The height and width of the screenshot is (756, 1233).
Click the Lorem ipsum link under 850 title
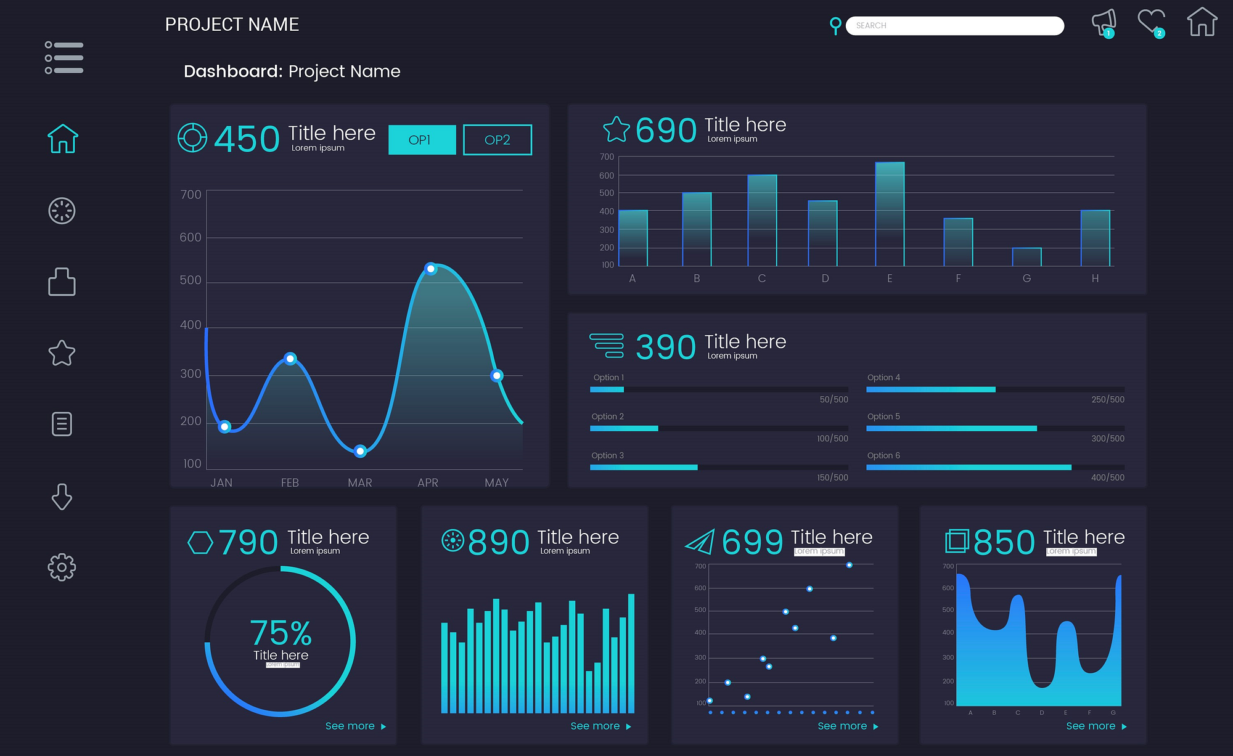[1072, 551]
